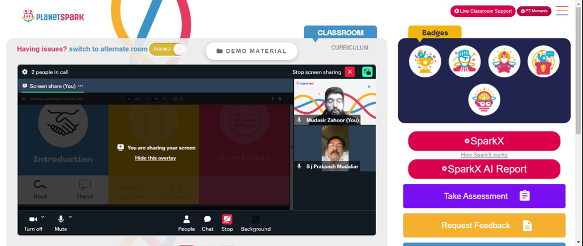
Task: Turn off the camera
Action: click(33, 223)
